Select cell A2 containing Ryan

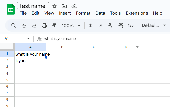click(x=30, y=61)
